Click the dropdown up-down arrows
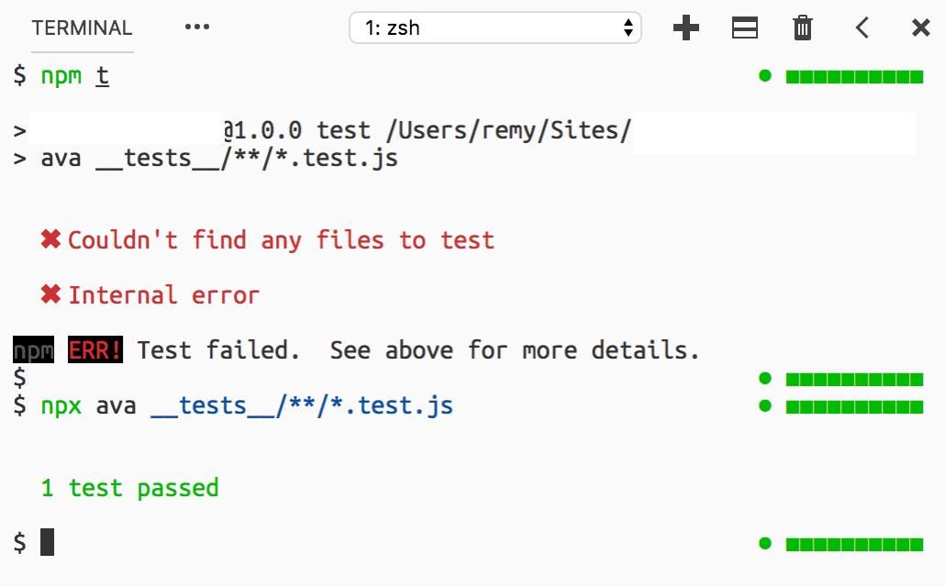Viewport: 945px width, 587px height. (x=628, y=28)
